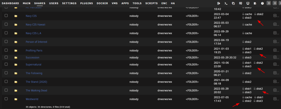Check the Supernatural row checkbox
Screen dimensions: 281x109
pos(6,64)
